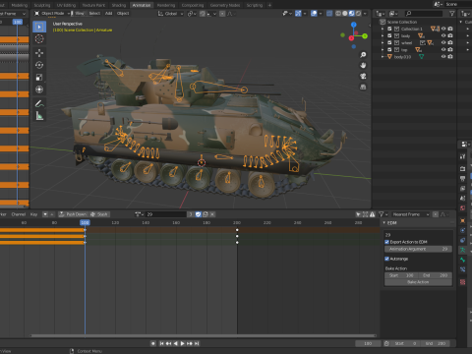Select the Measure tool
This screenshot has width=472, height=354.
point(39,116)
